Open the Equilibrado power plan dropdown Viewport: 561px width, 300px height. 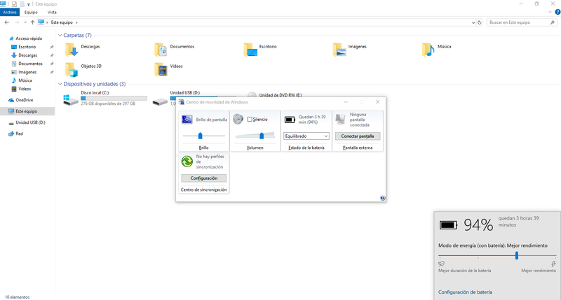306,136
